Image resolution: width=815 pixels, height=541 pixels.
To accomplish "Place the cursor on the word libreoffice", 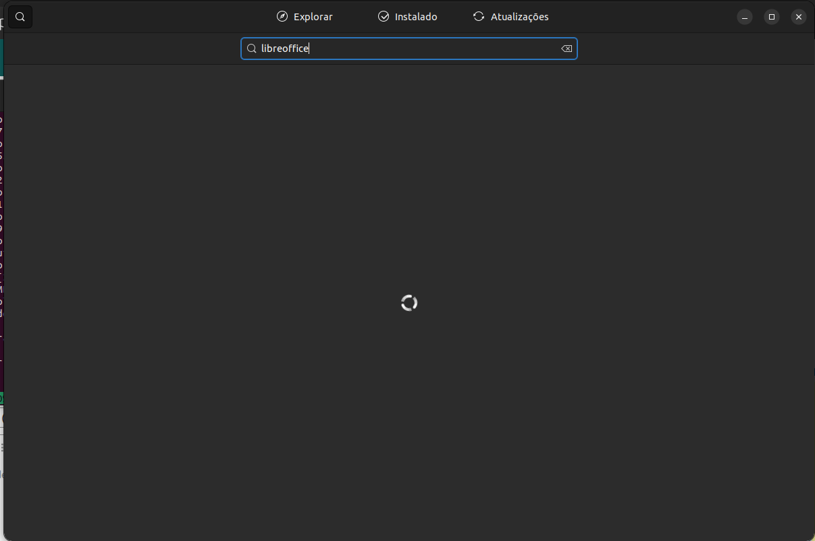I will pyautogui.click(x=284, y=49).
